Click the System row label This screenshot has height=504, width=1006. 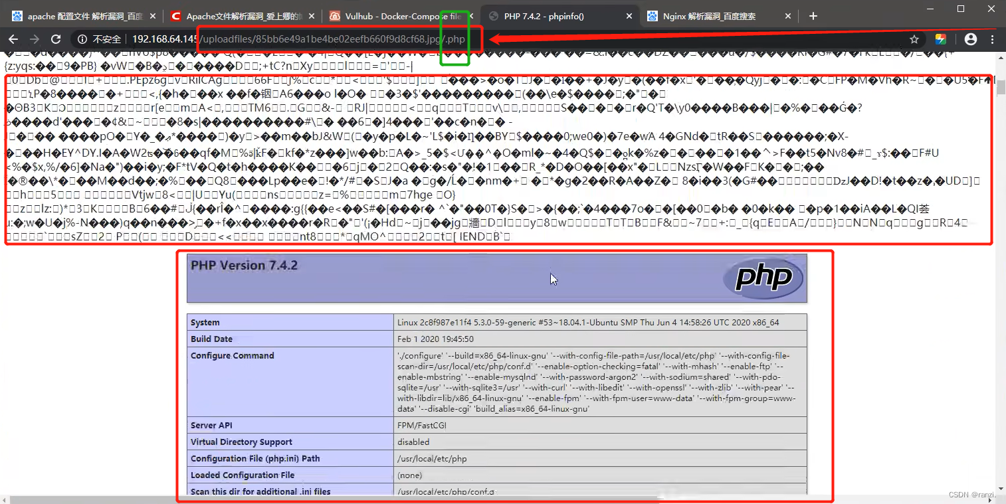click(x=205, y=323)
